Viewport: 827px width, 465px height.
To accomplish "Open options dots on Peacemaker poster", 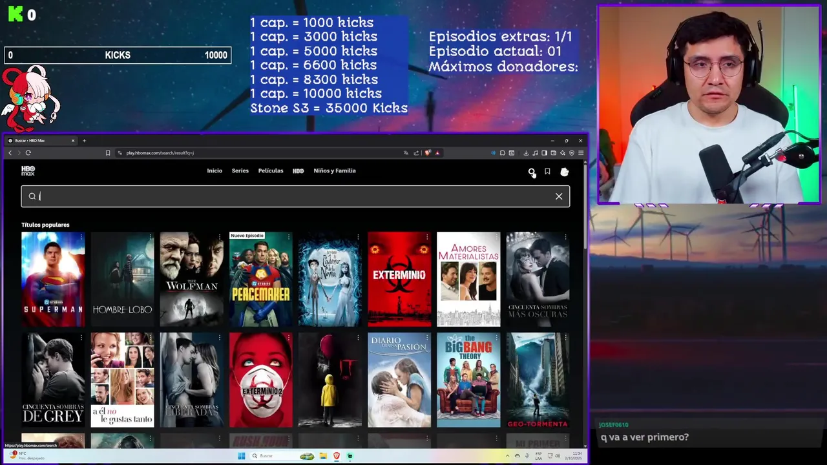I will 288,237.
